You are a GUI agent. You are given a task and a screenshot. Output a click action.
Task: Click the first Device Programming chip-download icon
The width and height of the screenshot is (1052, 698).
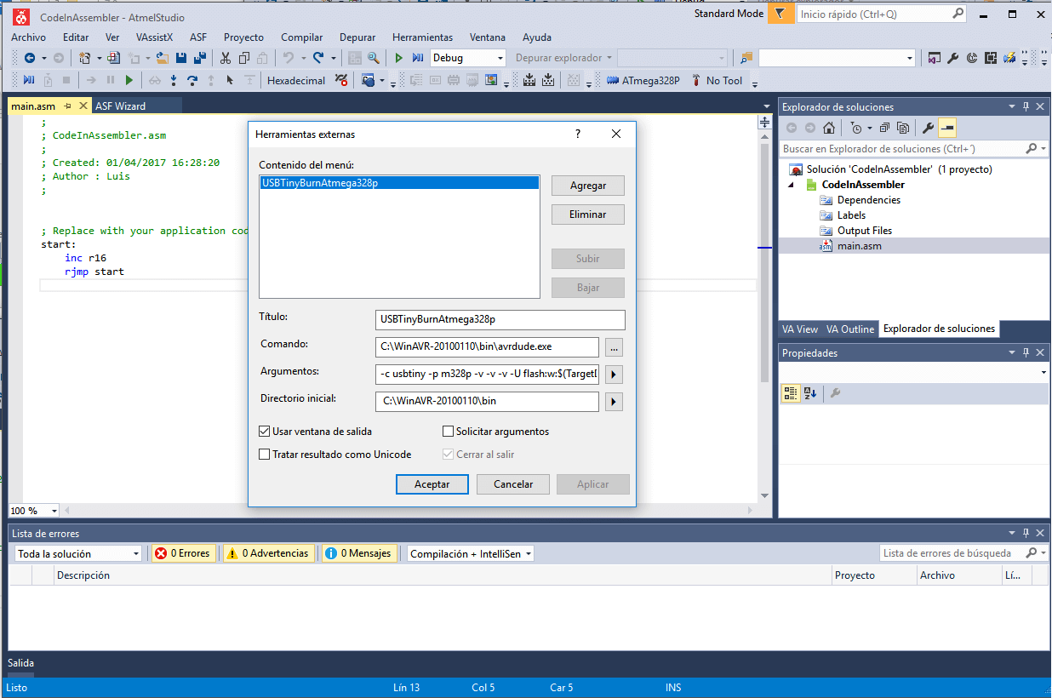coord(529,80)
